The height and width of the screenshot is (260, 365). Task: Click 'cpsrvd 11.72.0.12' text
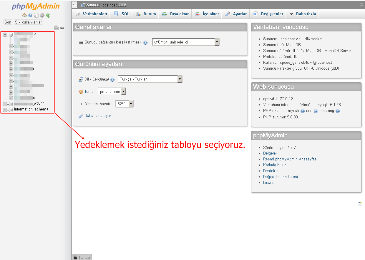click(278, 99)
